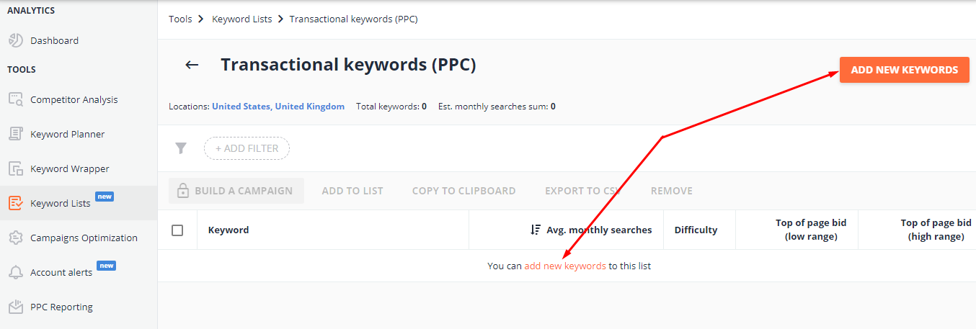
Task: Click the BUILD A CAMPAIGN button
Action: pyautogui.click(x=236, y=191)
